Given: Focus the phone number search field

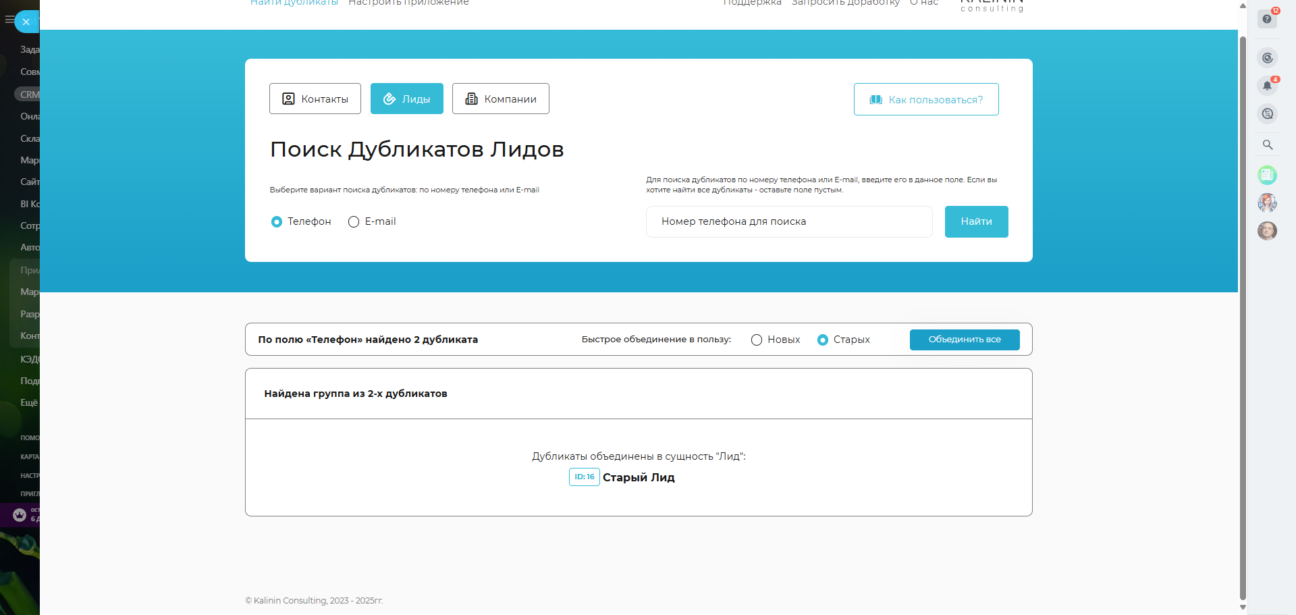Looking at the screenshot, I should click(788, 221).
